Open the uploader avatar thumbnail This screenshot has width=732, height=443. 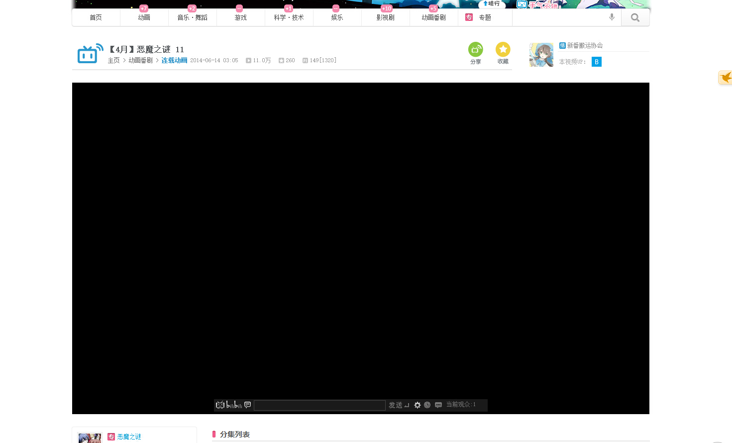tap(541, 55)
